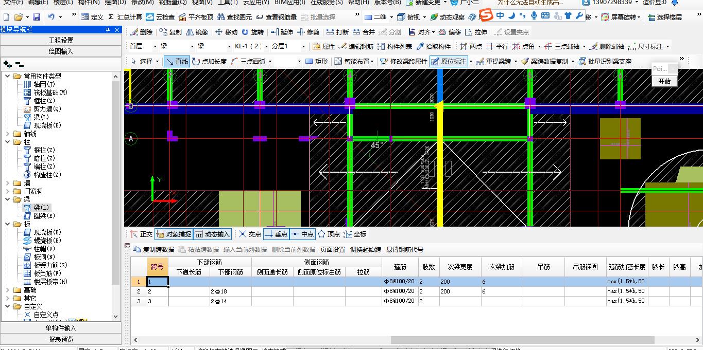Image resolution: width=703 pixels, height=350 pixels.
Task: Toggle 垂点 perpendicular snap
Action: point(276,234)
